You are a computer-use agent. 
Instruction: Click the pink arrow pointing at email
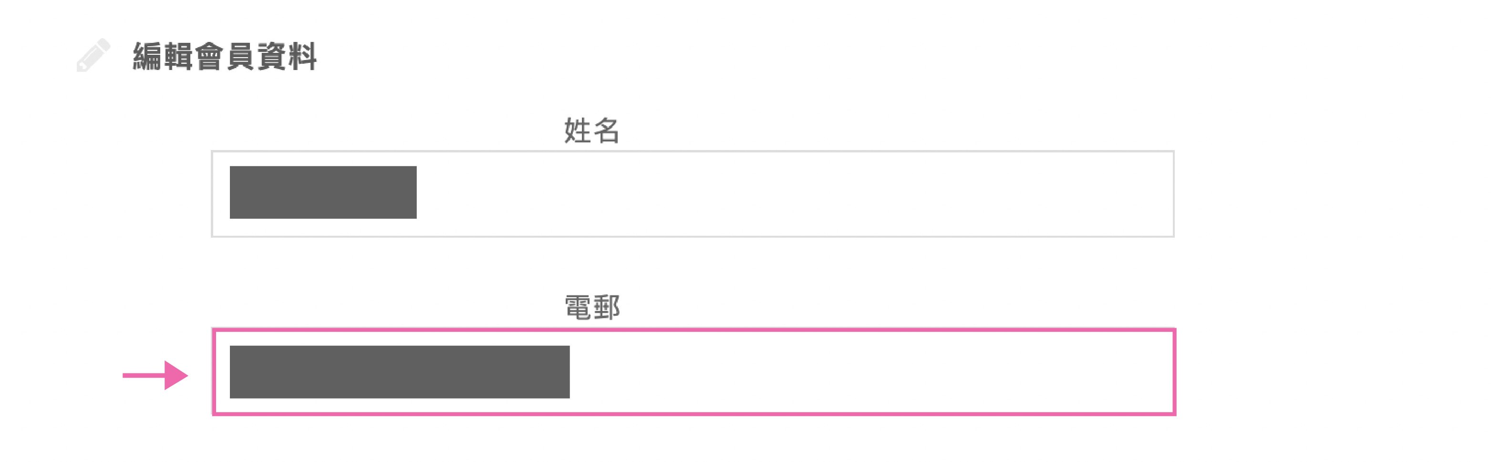(x=155, y=375)
